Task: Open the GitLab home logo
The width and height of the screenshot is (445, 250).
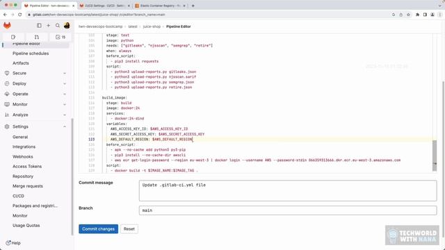Action: tap(7, 26)
